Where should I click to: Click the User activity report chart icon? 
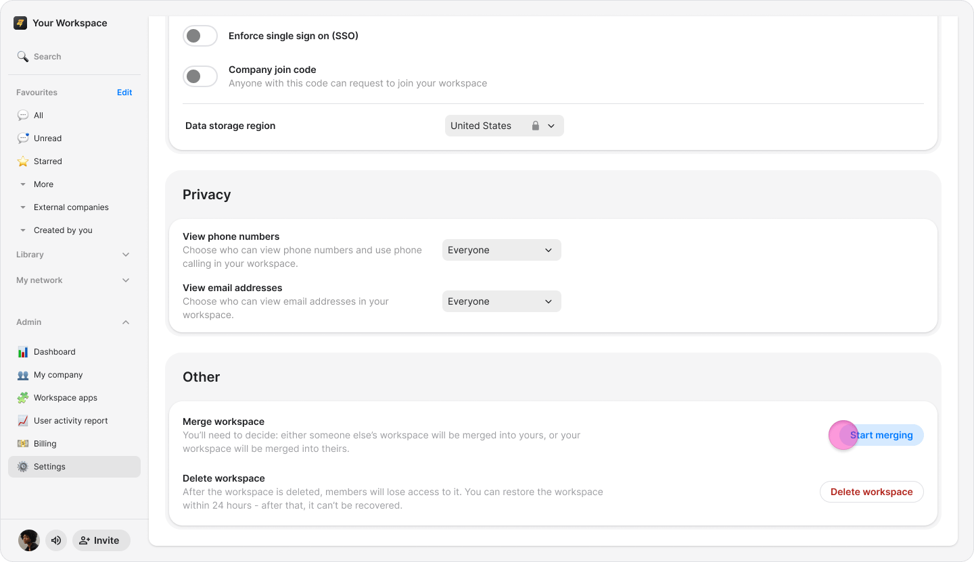coord(23,421)
